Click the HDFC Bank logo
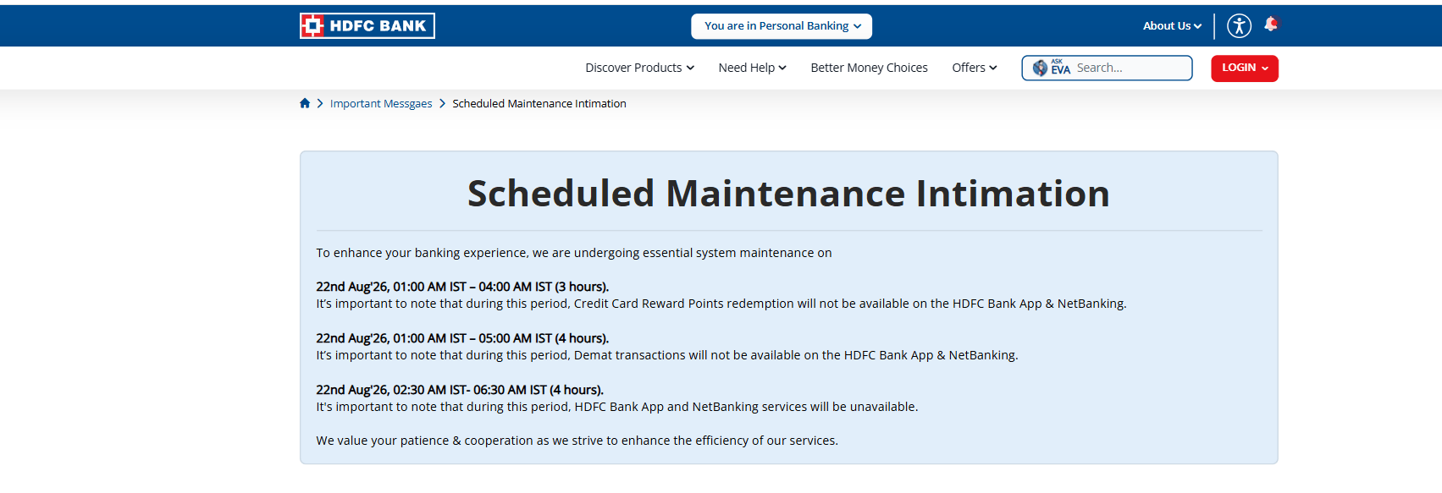 point(367,25)
